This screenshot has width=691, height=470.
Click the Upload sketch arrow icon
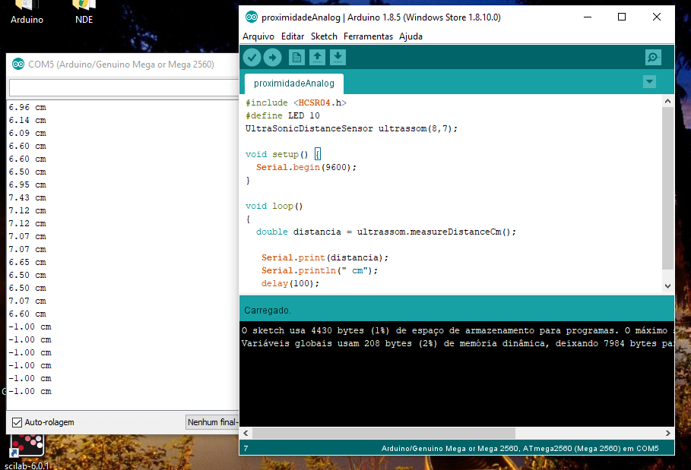[272, 58]
